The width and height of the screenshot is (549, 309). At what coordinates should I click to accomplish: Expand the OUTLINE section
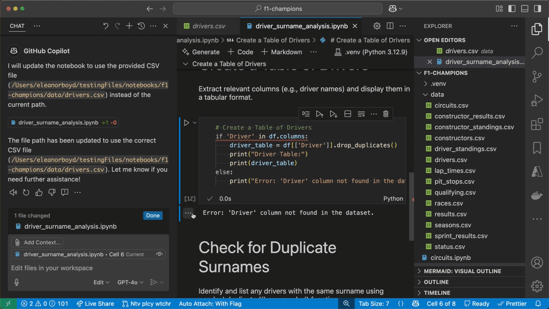pos(436,282)
